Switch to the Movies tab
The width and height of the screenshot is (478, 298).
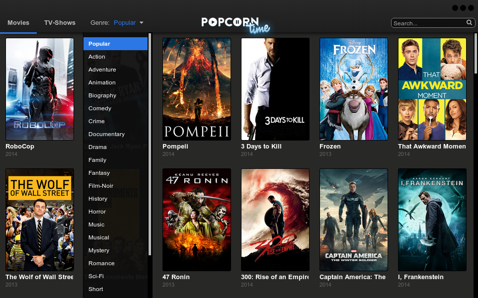18,22
